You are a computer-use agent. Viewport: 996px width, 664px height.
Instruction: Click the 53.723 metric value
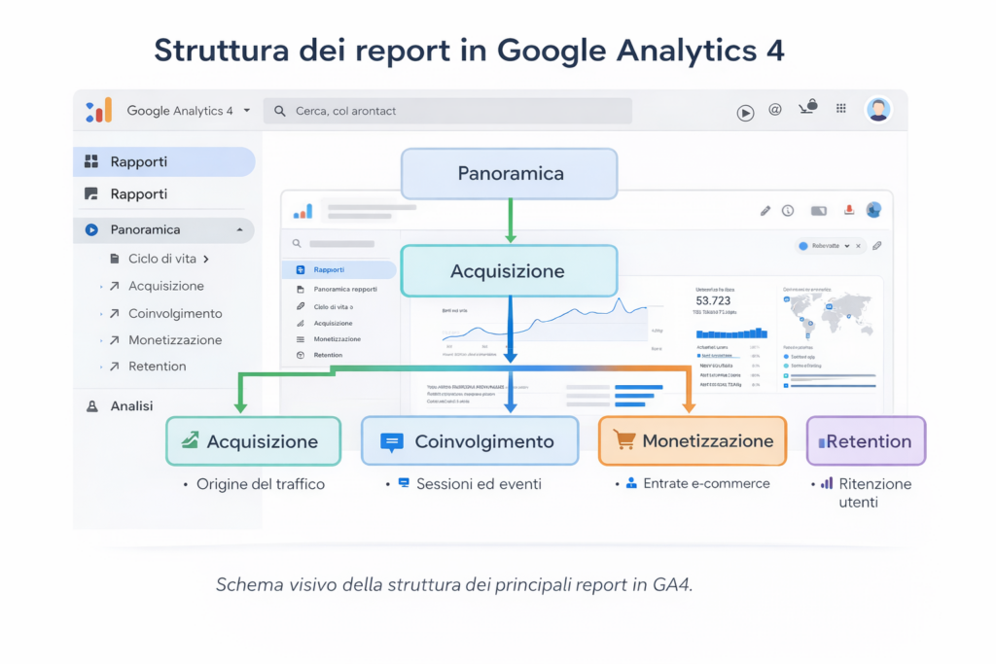(x=713, y=301)
